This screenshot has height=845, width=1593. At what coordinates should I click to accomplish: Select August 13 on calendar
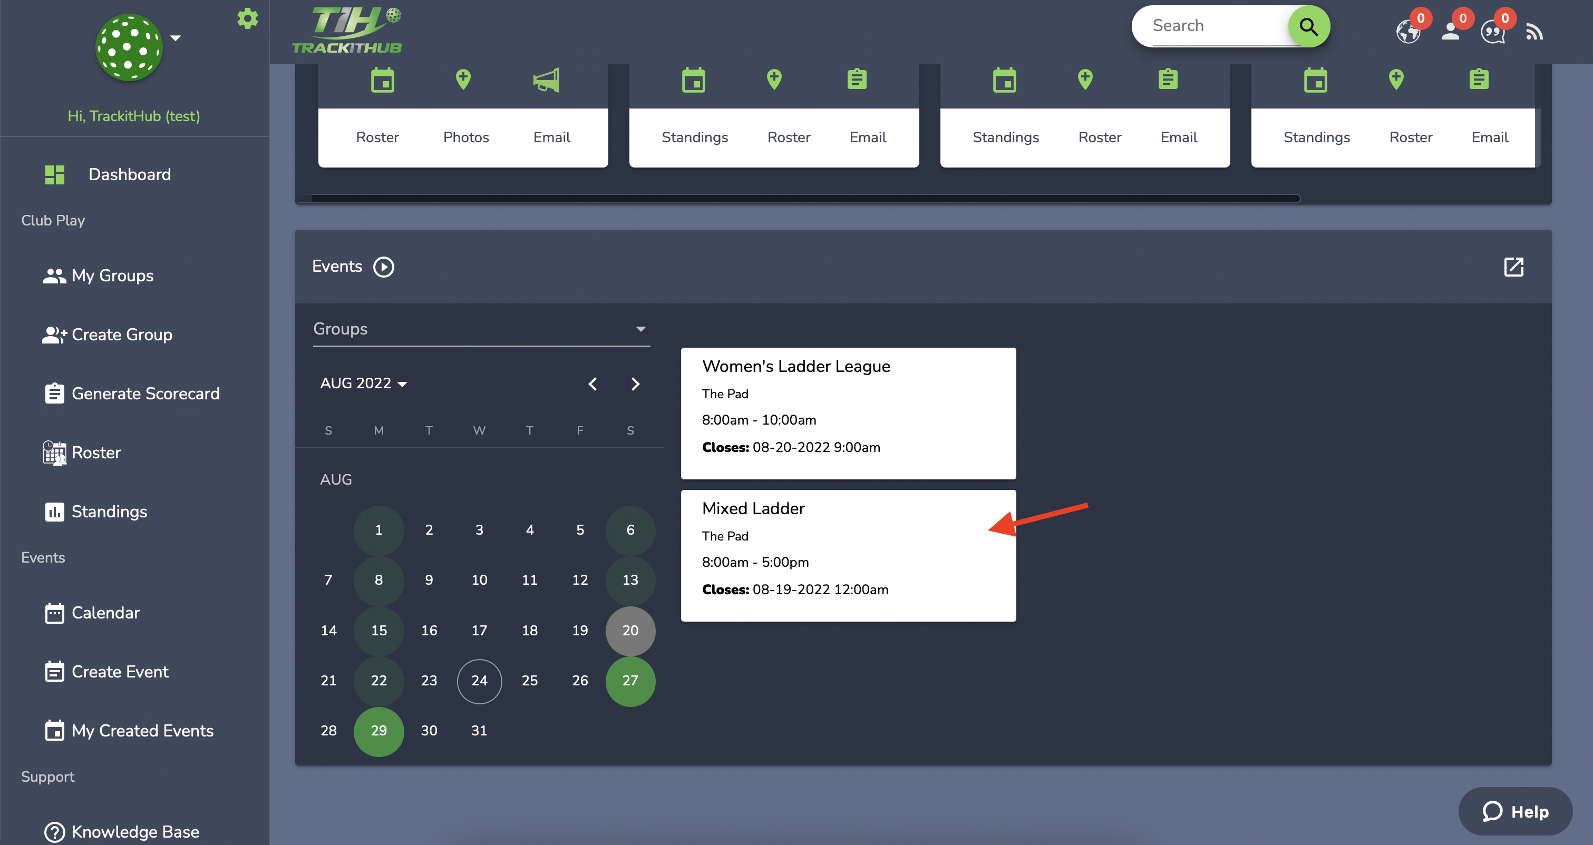coord(630,581)
